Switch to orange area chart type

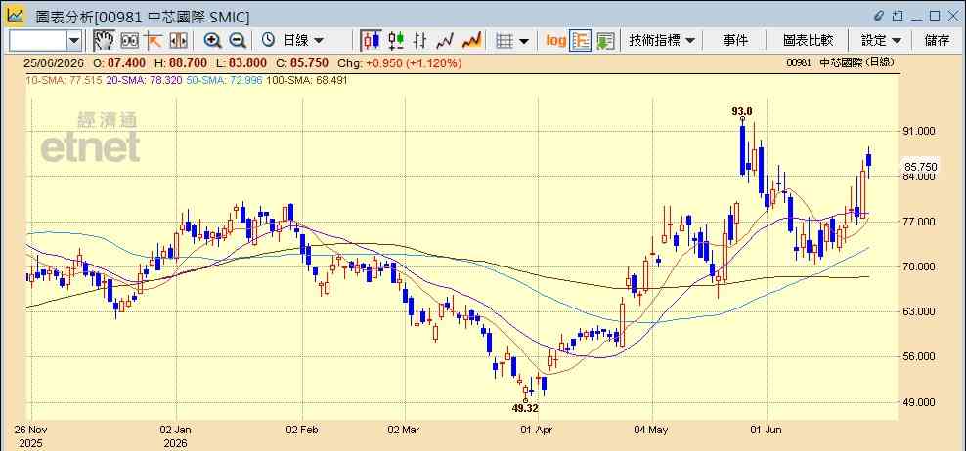pos(471,41)
